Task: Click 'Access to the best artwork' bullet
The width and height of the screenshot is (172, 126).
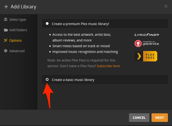Action: coord(82,37)
